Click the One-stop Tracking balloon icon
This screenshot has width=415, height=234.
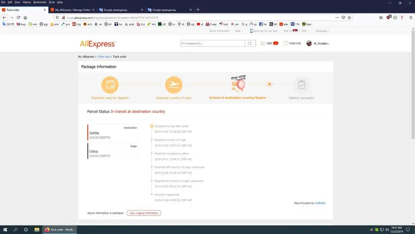pyautogui.click(x=239, y=84)
